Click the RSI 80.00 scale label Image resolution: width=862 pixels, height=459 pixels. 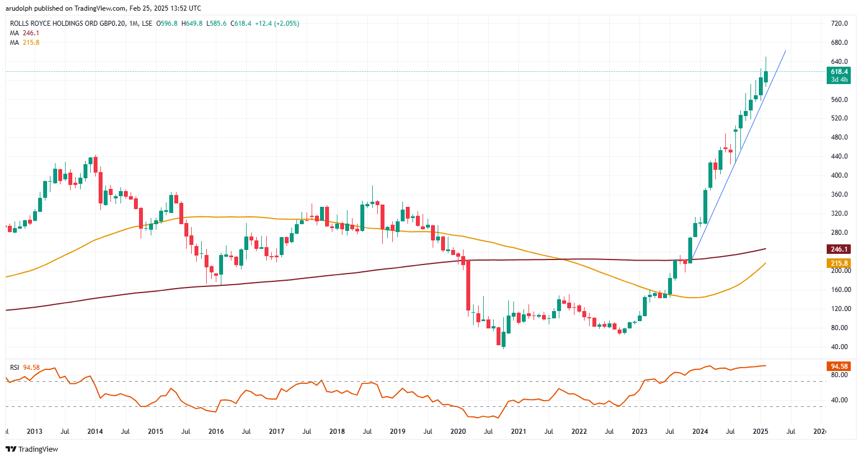coord(838,375)
